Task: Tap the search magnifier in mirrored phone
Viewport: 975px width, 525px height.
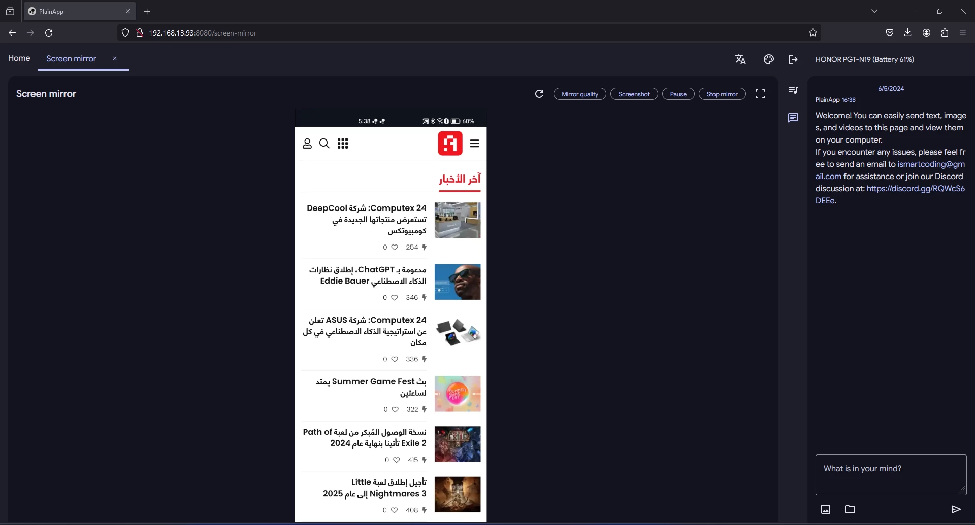Action: 324,144
